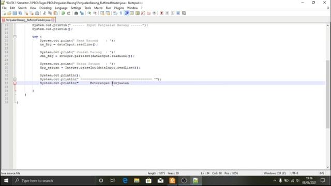Open the Window menu
331x186 pixels.
(x=132, y=8)
